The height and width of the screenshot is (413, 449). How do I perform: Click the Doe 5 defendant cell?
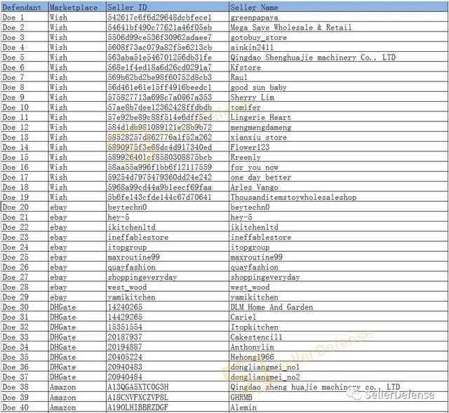[x=25, y=57]
